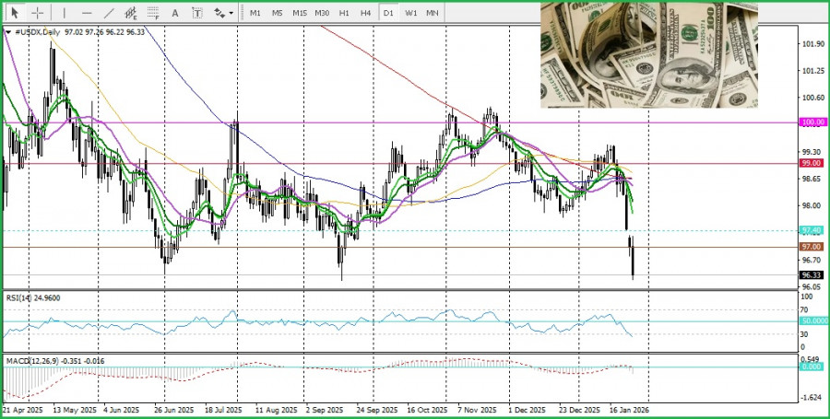Select the text tool (A icon)

[176, 13]
